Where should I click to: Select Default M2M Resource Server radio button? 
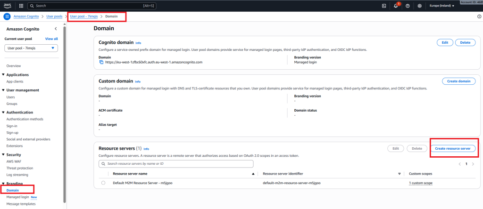click(x=103, y=183)
